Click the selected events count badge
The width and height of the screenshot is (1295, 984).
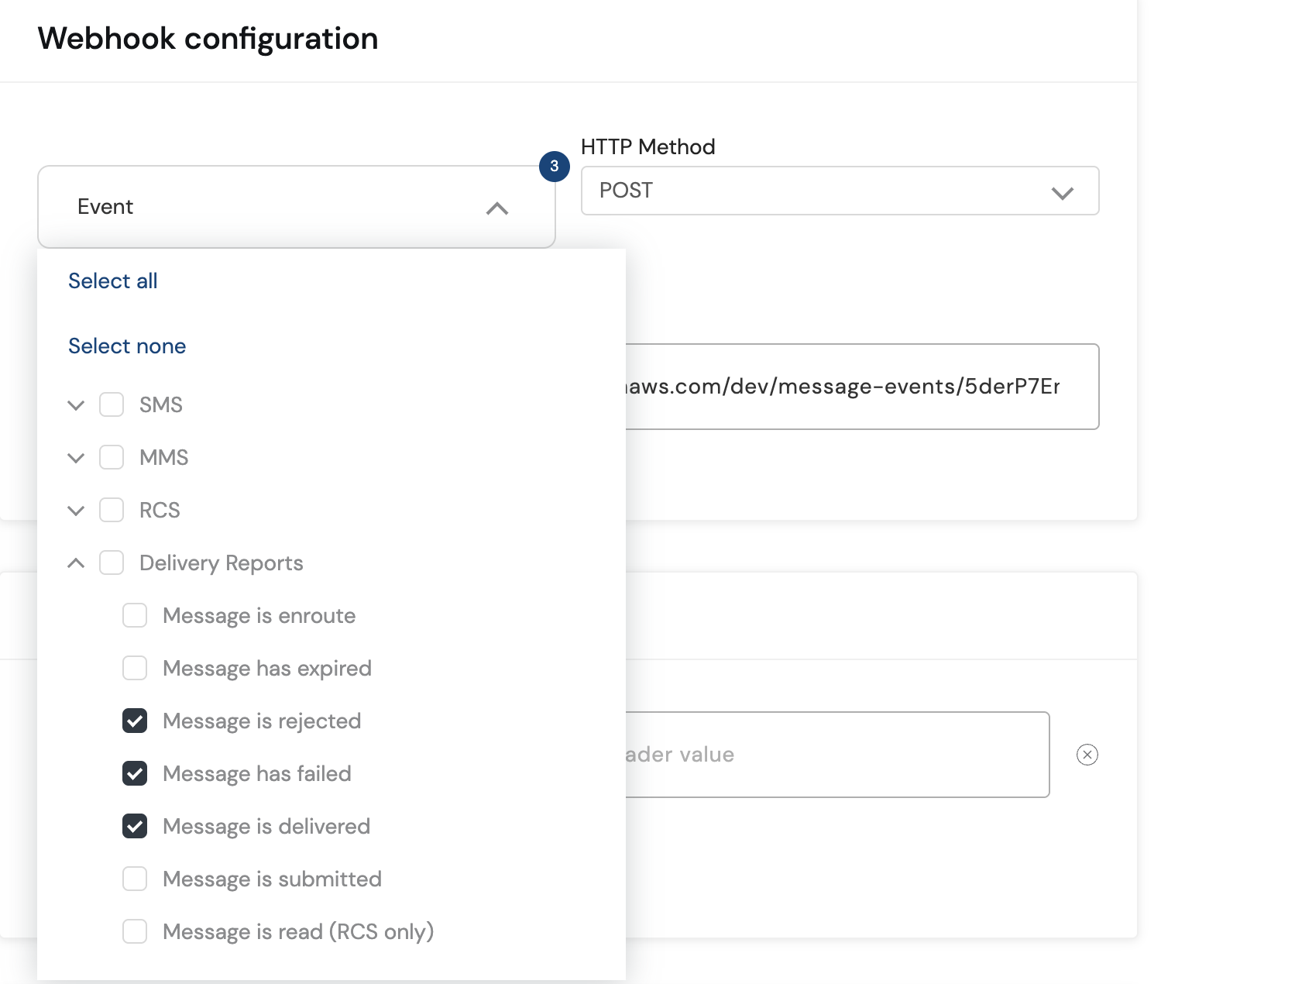554,166
